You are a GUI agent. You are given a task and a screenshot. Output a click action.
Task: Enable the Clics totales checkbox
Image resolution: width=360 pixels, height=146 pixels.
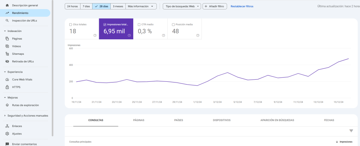71,25
